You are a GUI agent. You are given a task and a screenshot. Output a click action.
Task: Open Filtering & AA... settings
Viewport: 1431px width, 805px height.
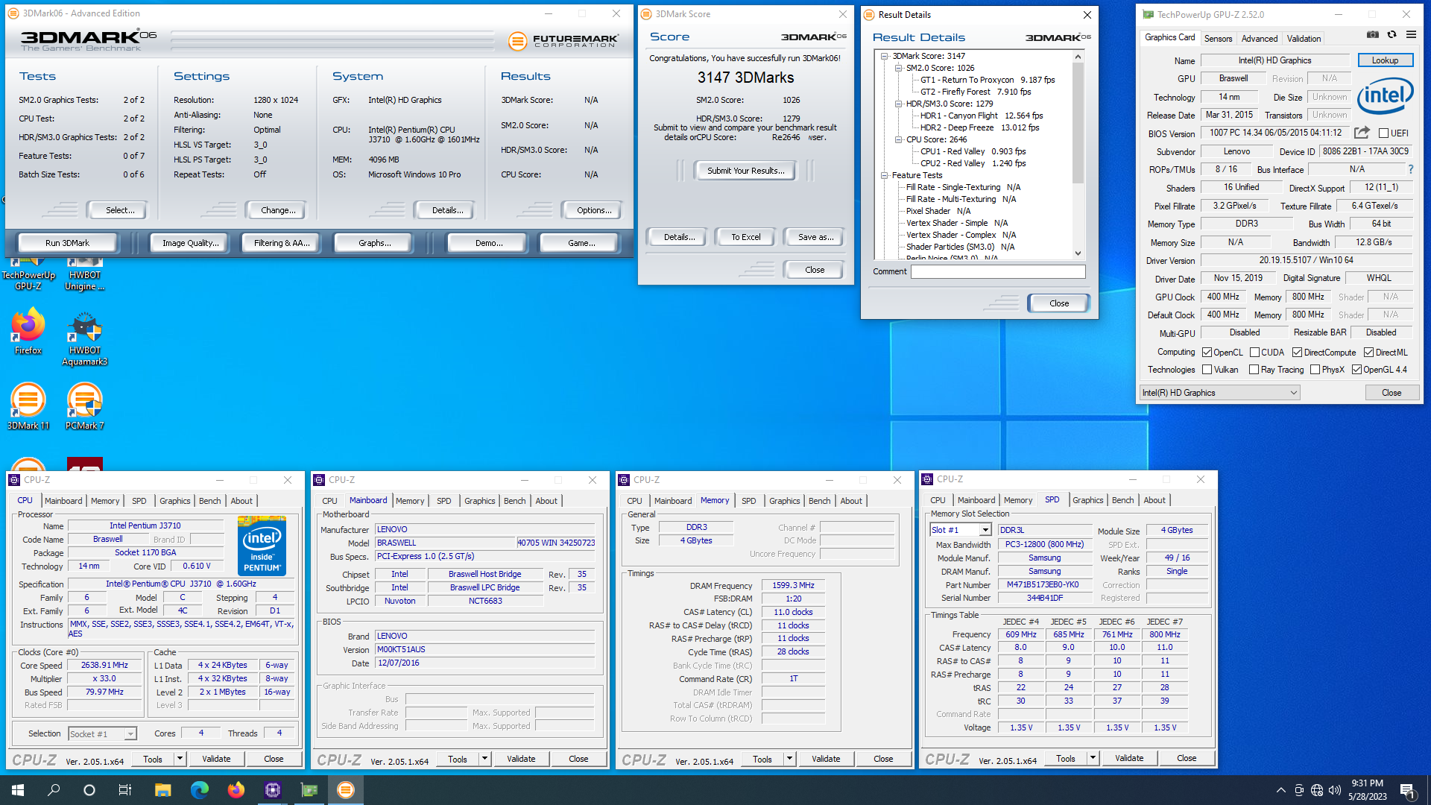pos(281,243)
